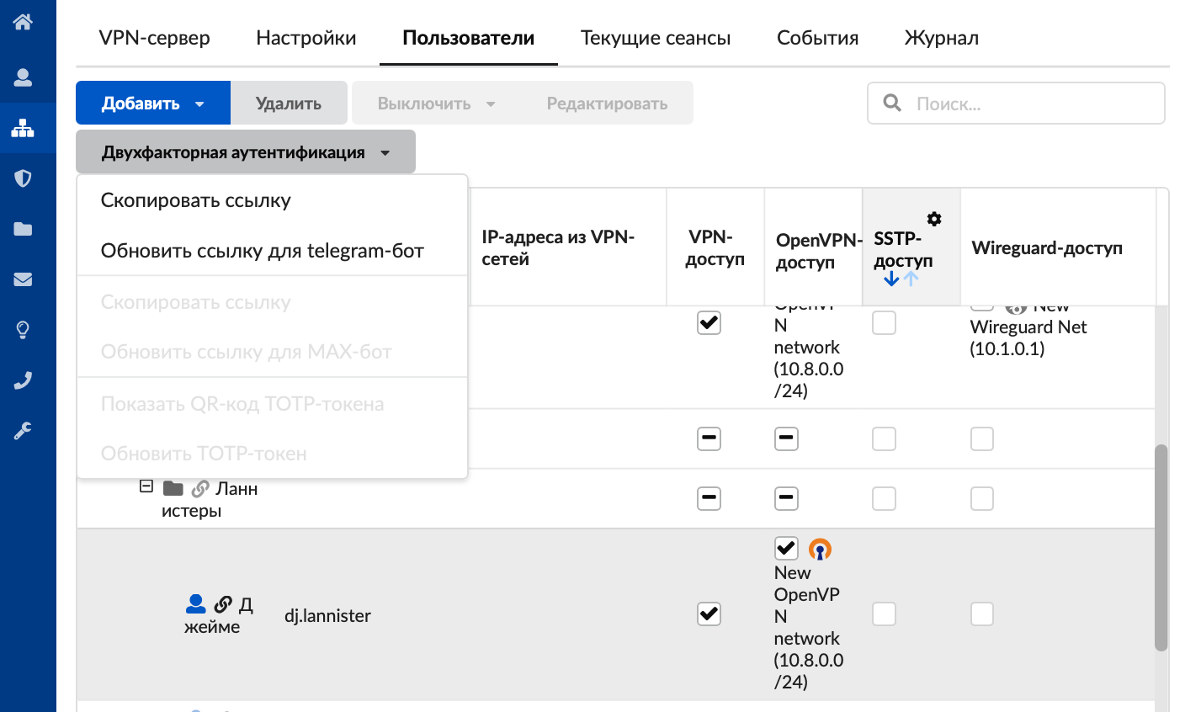Viewport: 1185px width, 712px height.
Task: Click the magnifying glass search icon
Action: [892, 103]
